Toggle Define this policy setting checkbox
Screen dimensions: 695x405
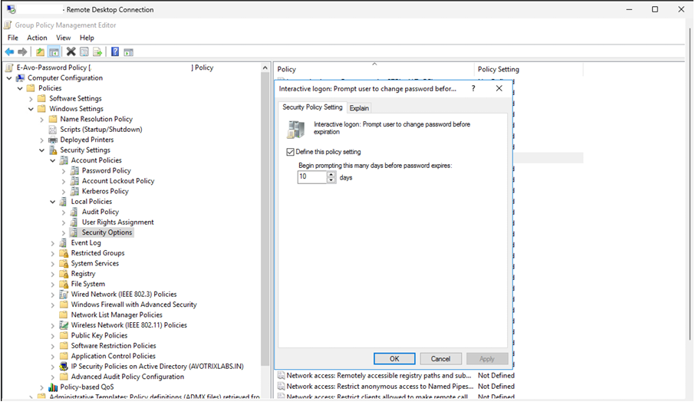[x=290, y=152]
